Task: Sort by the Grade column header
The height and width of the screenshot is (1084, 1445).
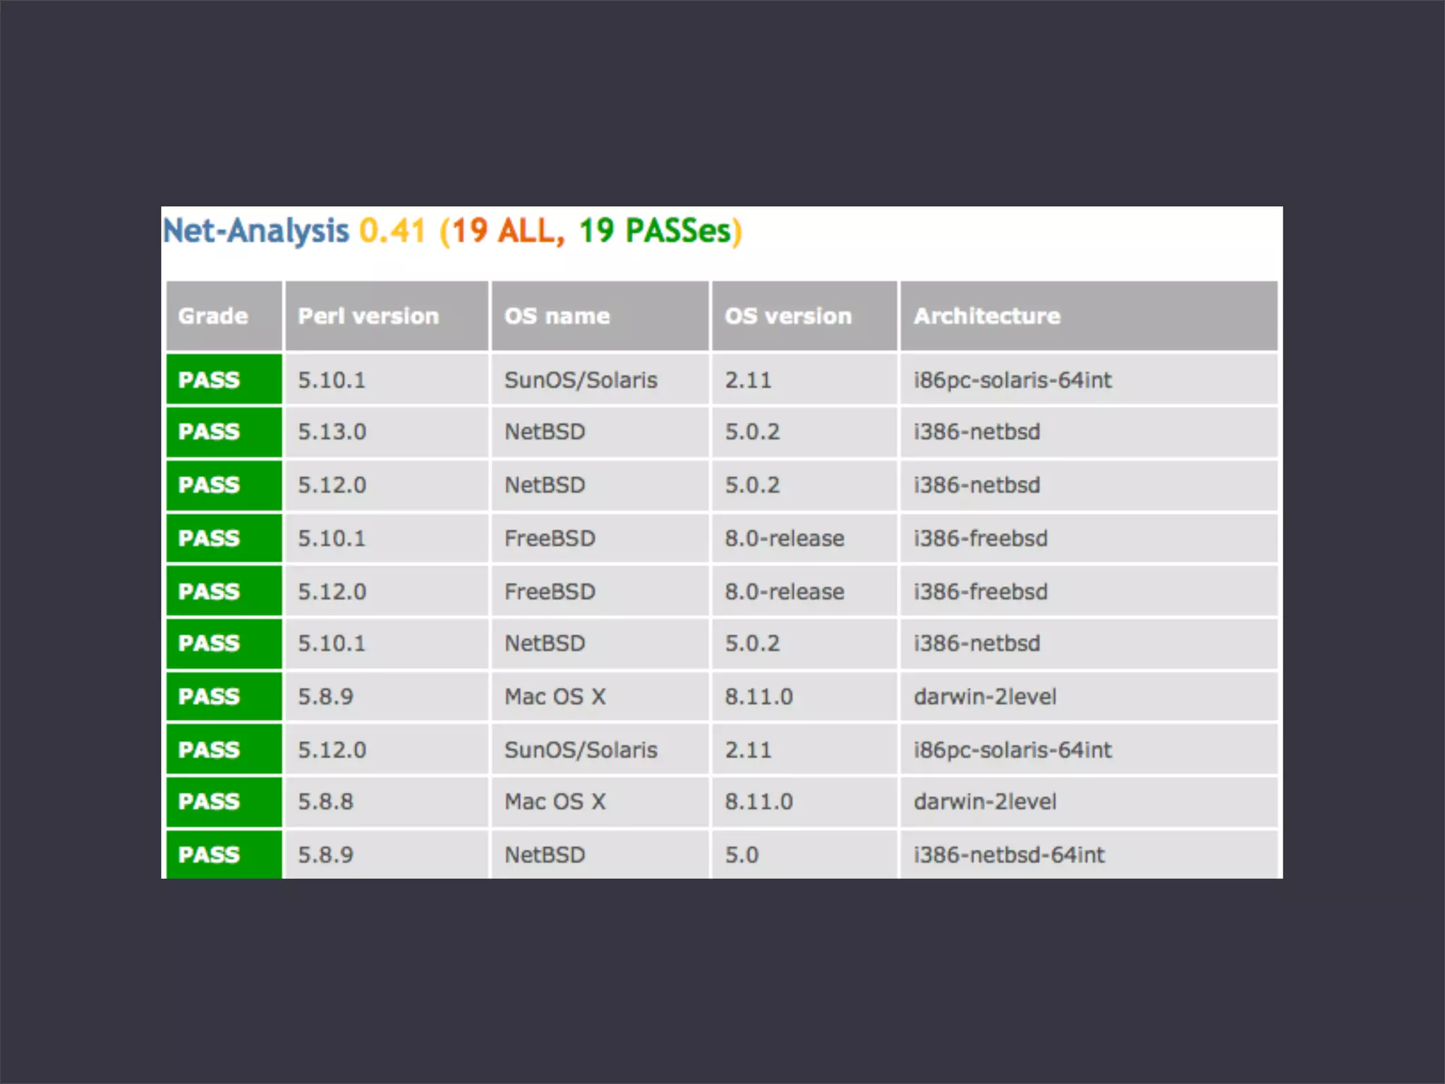Action: tap(213, 316)
